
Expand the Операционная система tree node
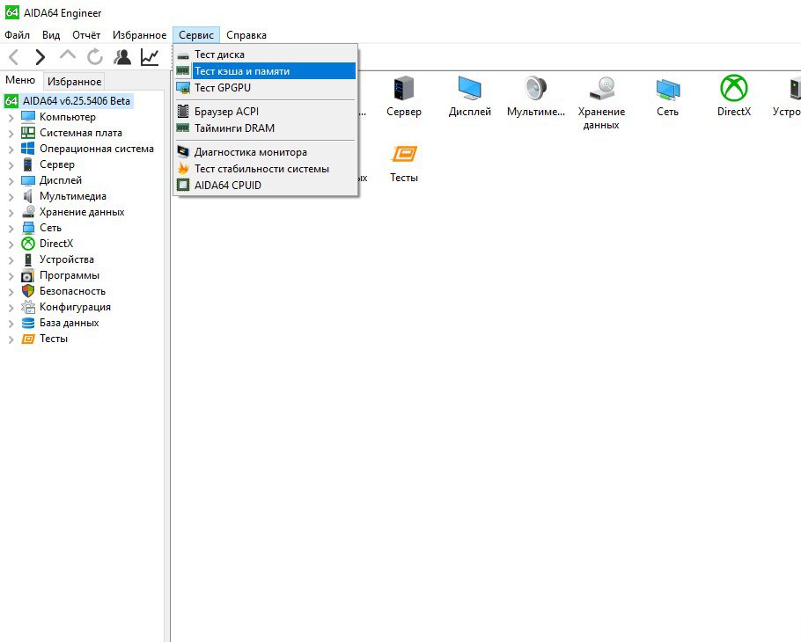(x=11, y=149)
